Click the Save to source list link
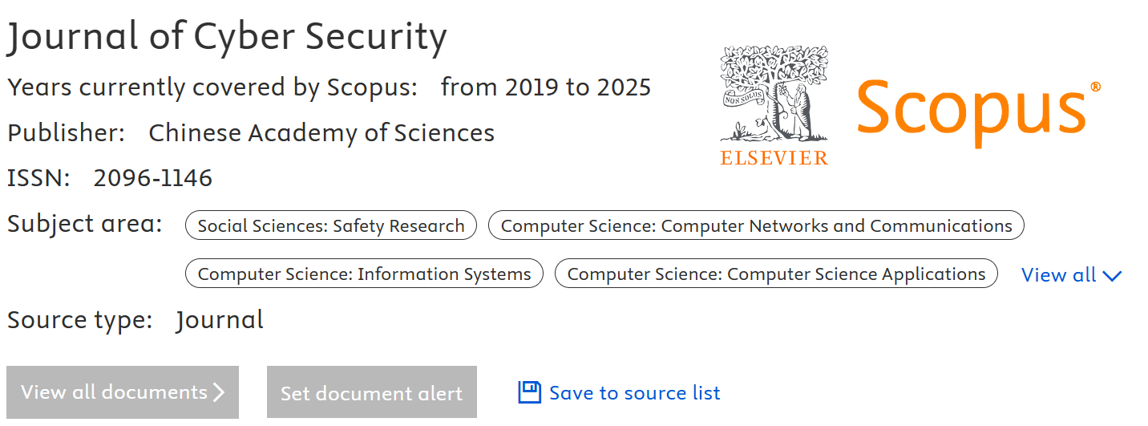Image resolution: width=1148 pixels, height=426 pixels. 634,393
